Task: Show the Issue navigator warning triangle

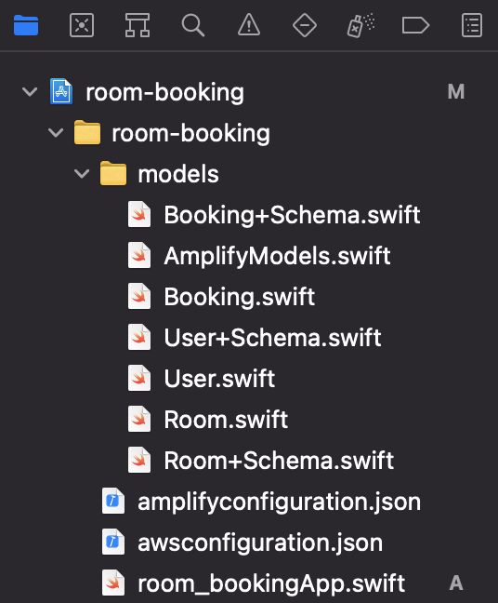Action: pyautogui.click(x=249, y=25)
